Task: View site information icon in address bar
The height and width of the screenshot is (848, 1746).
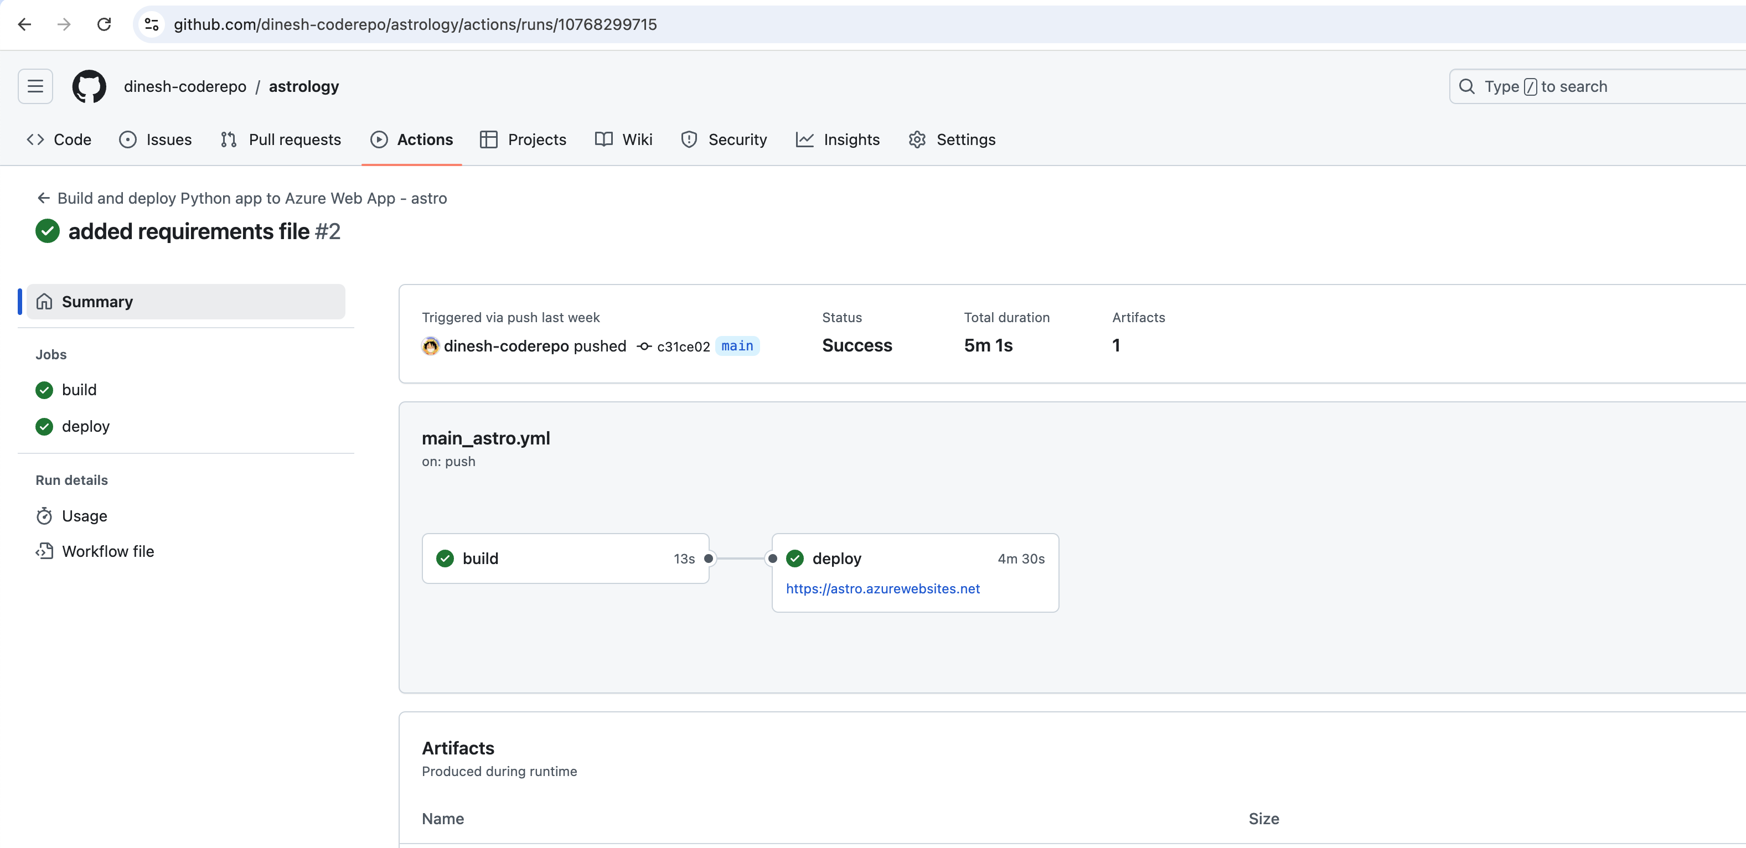Action: (152, 24)
